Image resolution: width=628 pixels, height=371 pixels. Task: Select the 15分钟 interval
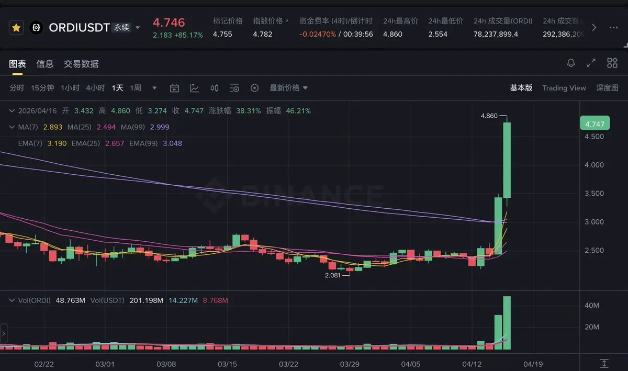tap(42, 88)
